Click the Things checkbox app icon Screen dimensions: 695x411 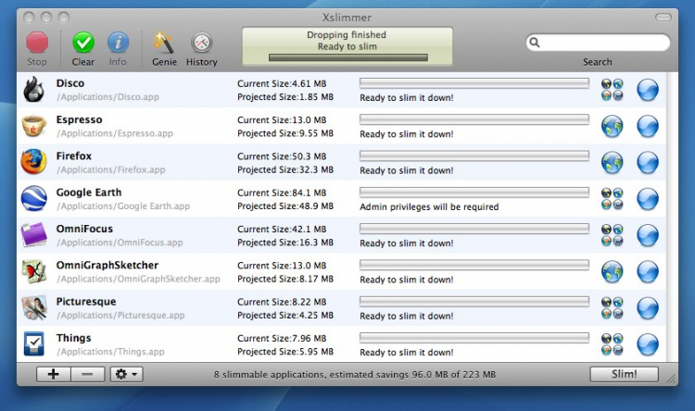click(x=33, y=344)
